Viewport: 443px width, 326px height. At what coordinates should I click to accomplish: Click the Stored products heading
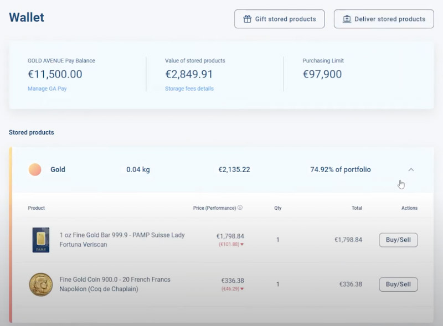click(x=32, y=132)
